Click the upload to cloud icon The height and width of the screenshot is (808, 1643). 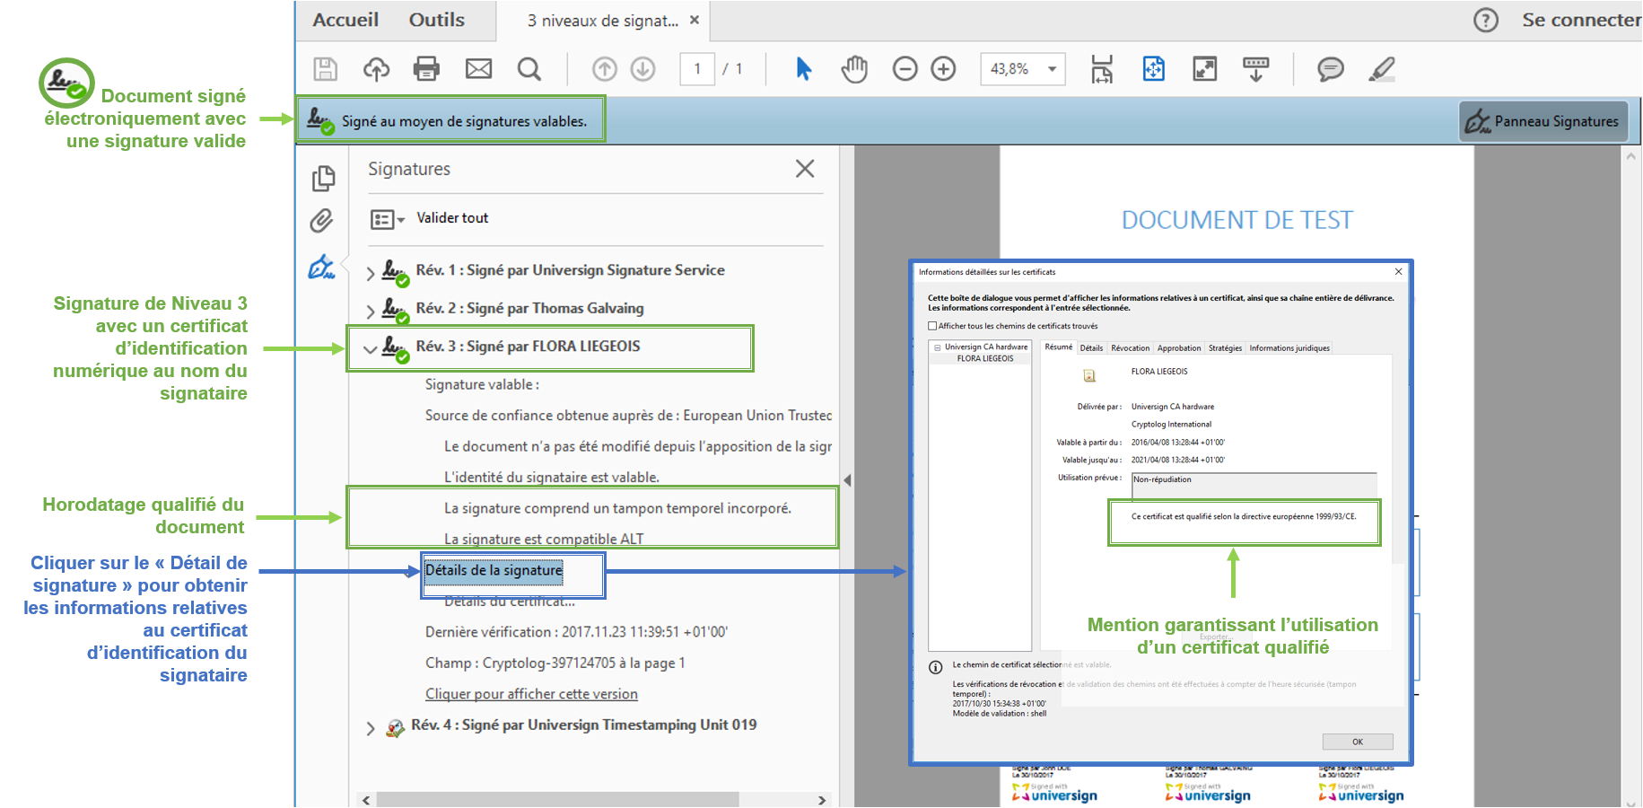click(376, 69)
